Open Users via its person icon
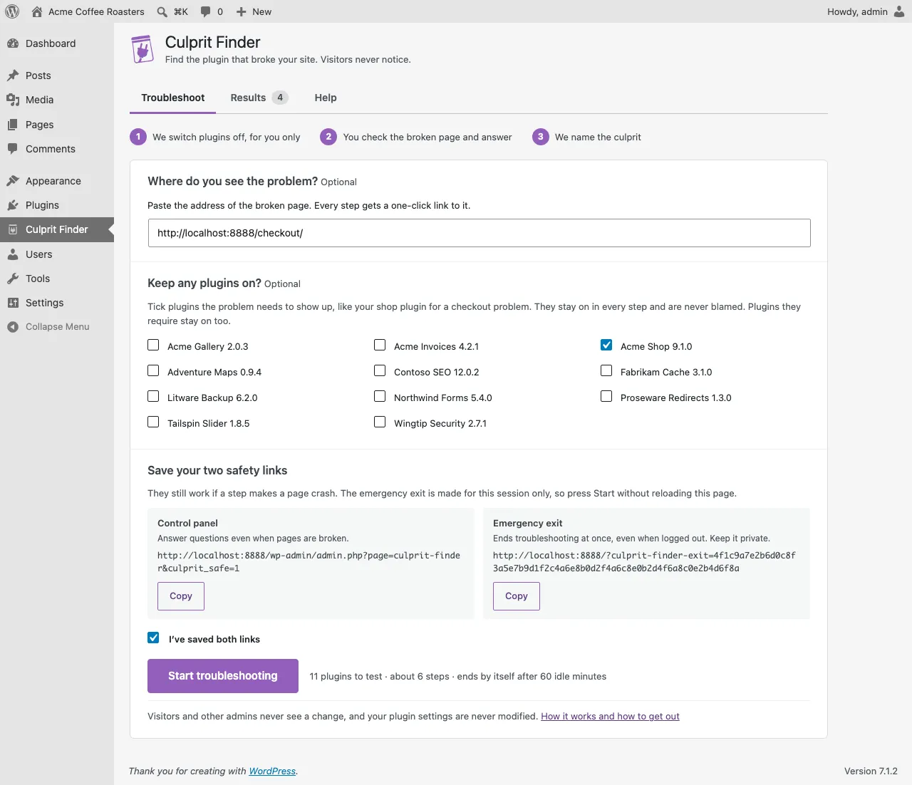The width and height of the screenshot is (912, 785). point(13,254)
